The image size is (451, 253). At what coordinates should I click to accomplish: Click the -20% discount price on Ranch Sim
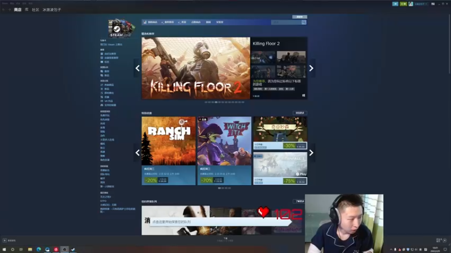coord(156,180)
